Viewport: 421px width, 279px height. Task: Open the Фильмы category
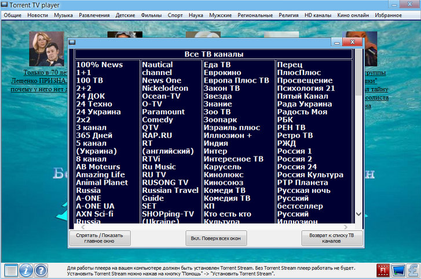tap(151, 15)
